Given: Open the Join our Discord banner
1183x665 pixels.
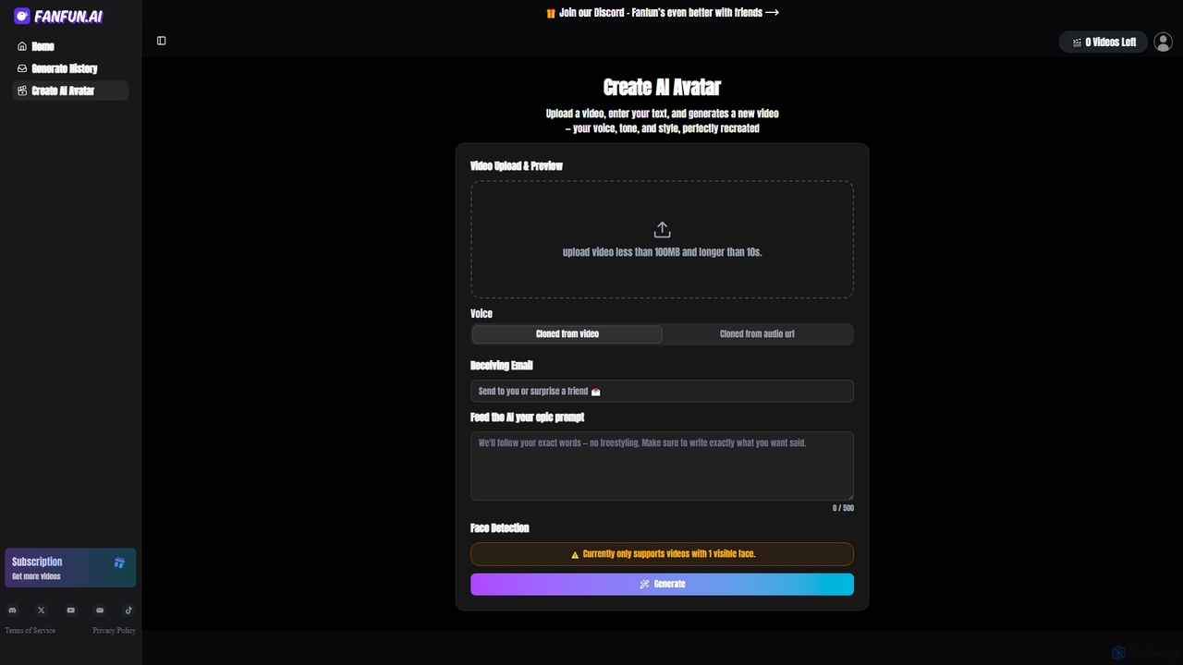Looking at the screenshot, I should tap(662, 13).
